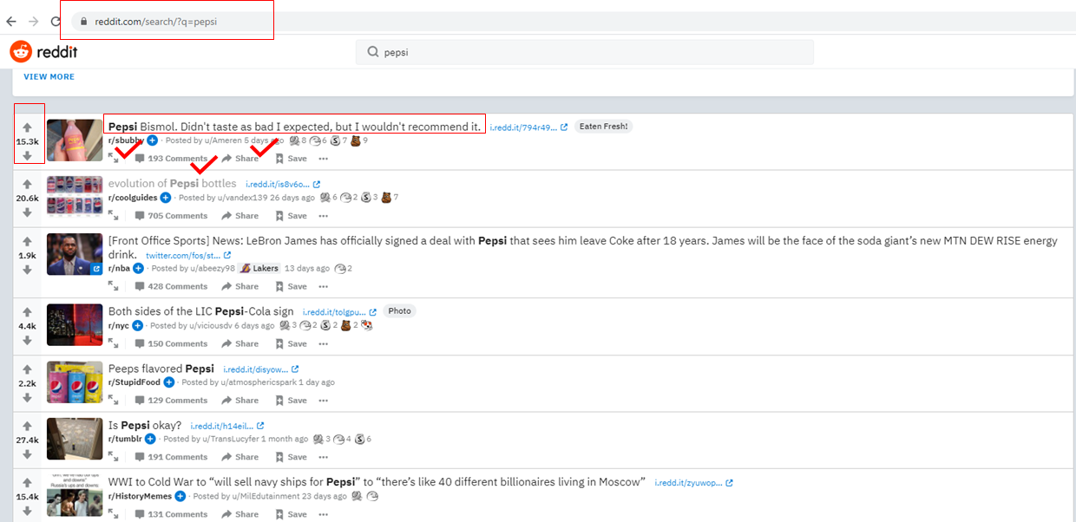
Task: Expand the evolution of Pepsi bottles preview
Action: click(x=114, y=215)
